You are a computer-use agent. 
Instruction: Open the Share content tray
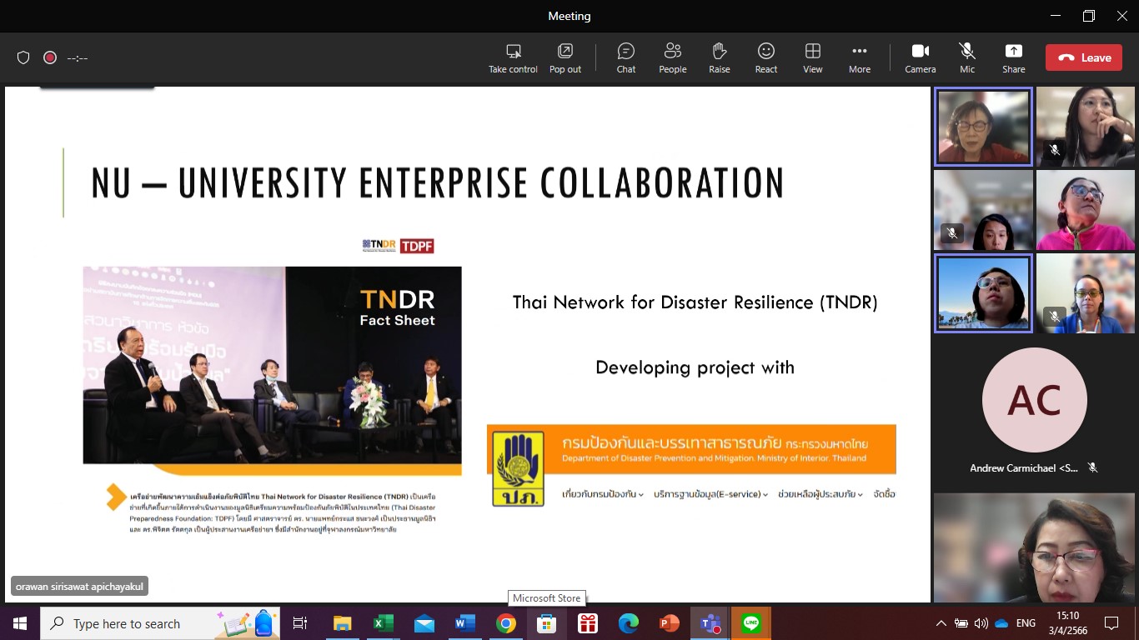1014,57
